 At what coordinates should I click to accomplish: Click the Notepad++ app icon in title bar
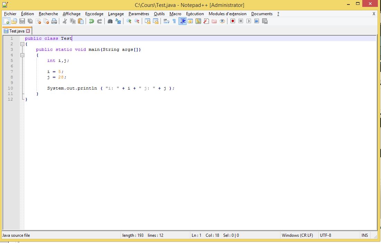point(5,4)
